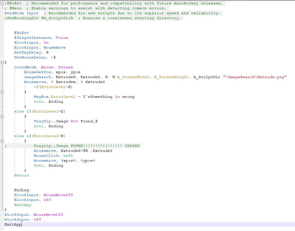Collapse the fold marker beside the ;#NoEnv comment line

pos(2,3)
